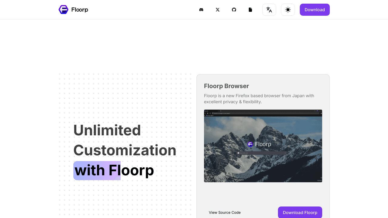Viewport: 388px width, 218px height.
Task: Click the "Floorp" wordmark to go home
Action: coord(80,9)
